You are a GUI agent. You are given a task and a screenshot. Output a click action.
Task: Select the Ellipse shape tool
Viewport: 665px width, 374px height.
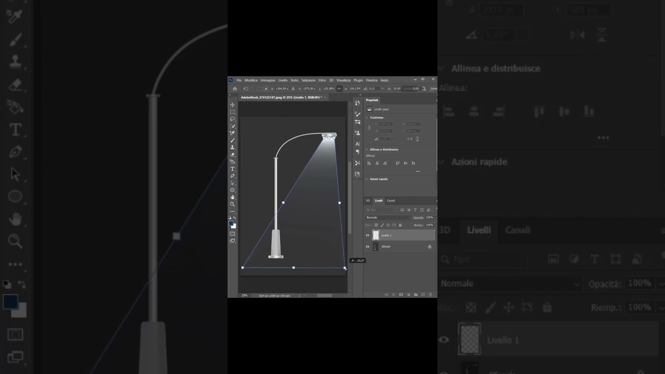232,190
